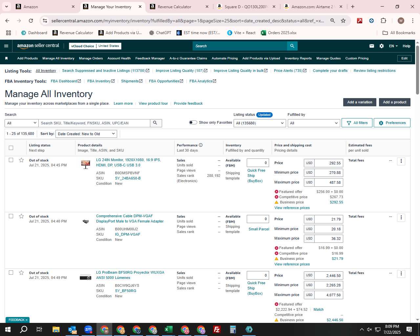Click the Add a product button

(x=395, y=102)
